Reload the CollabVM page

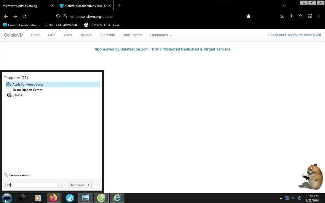click(x=24, y=16)
